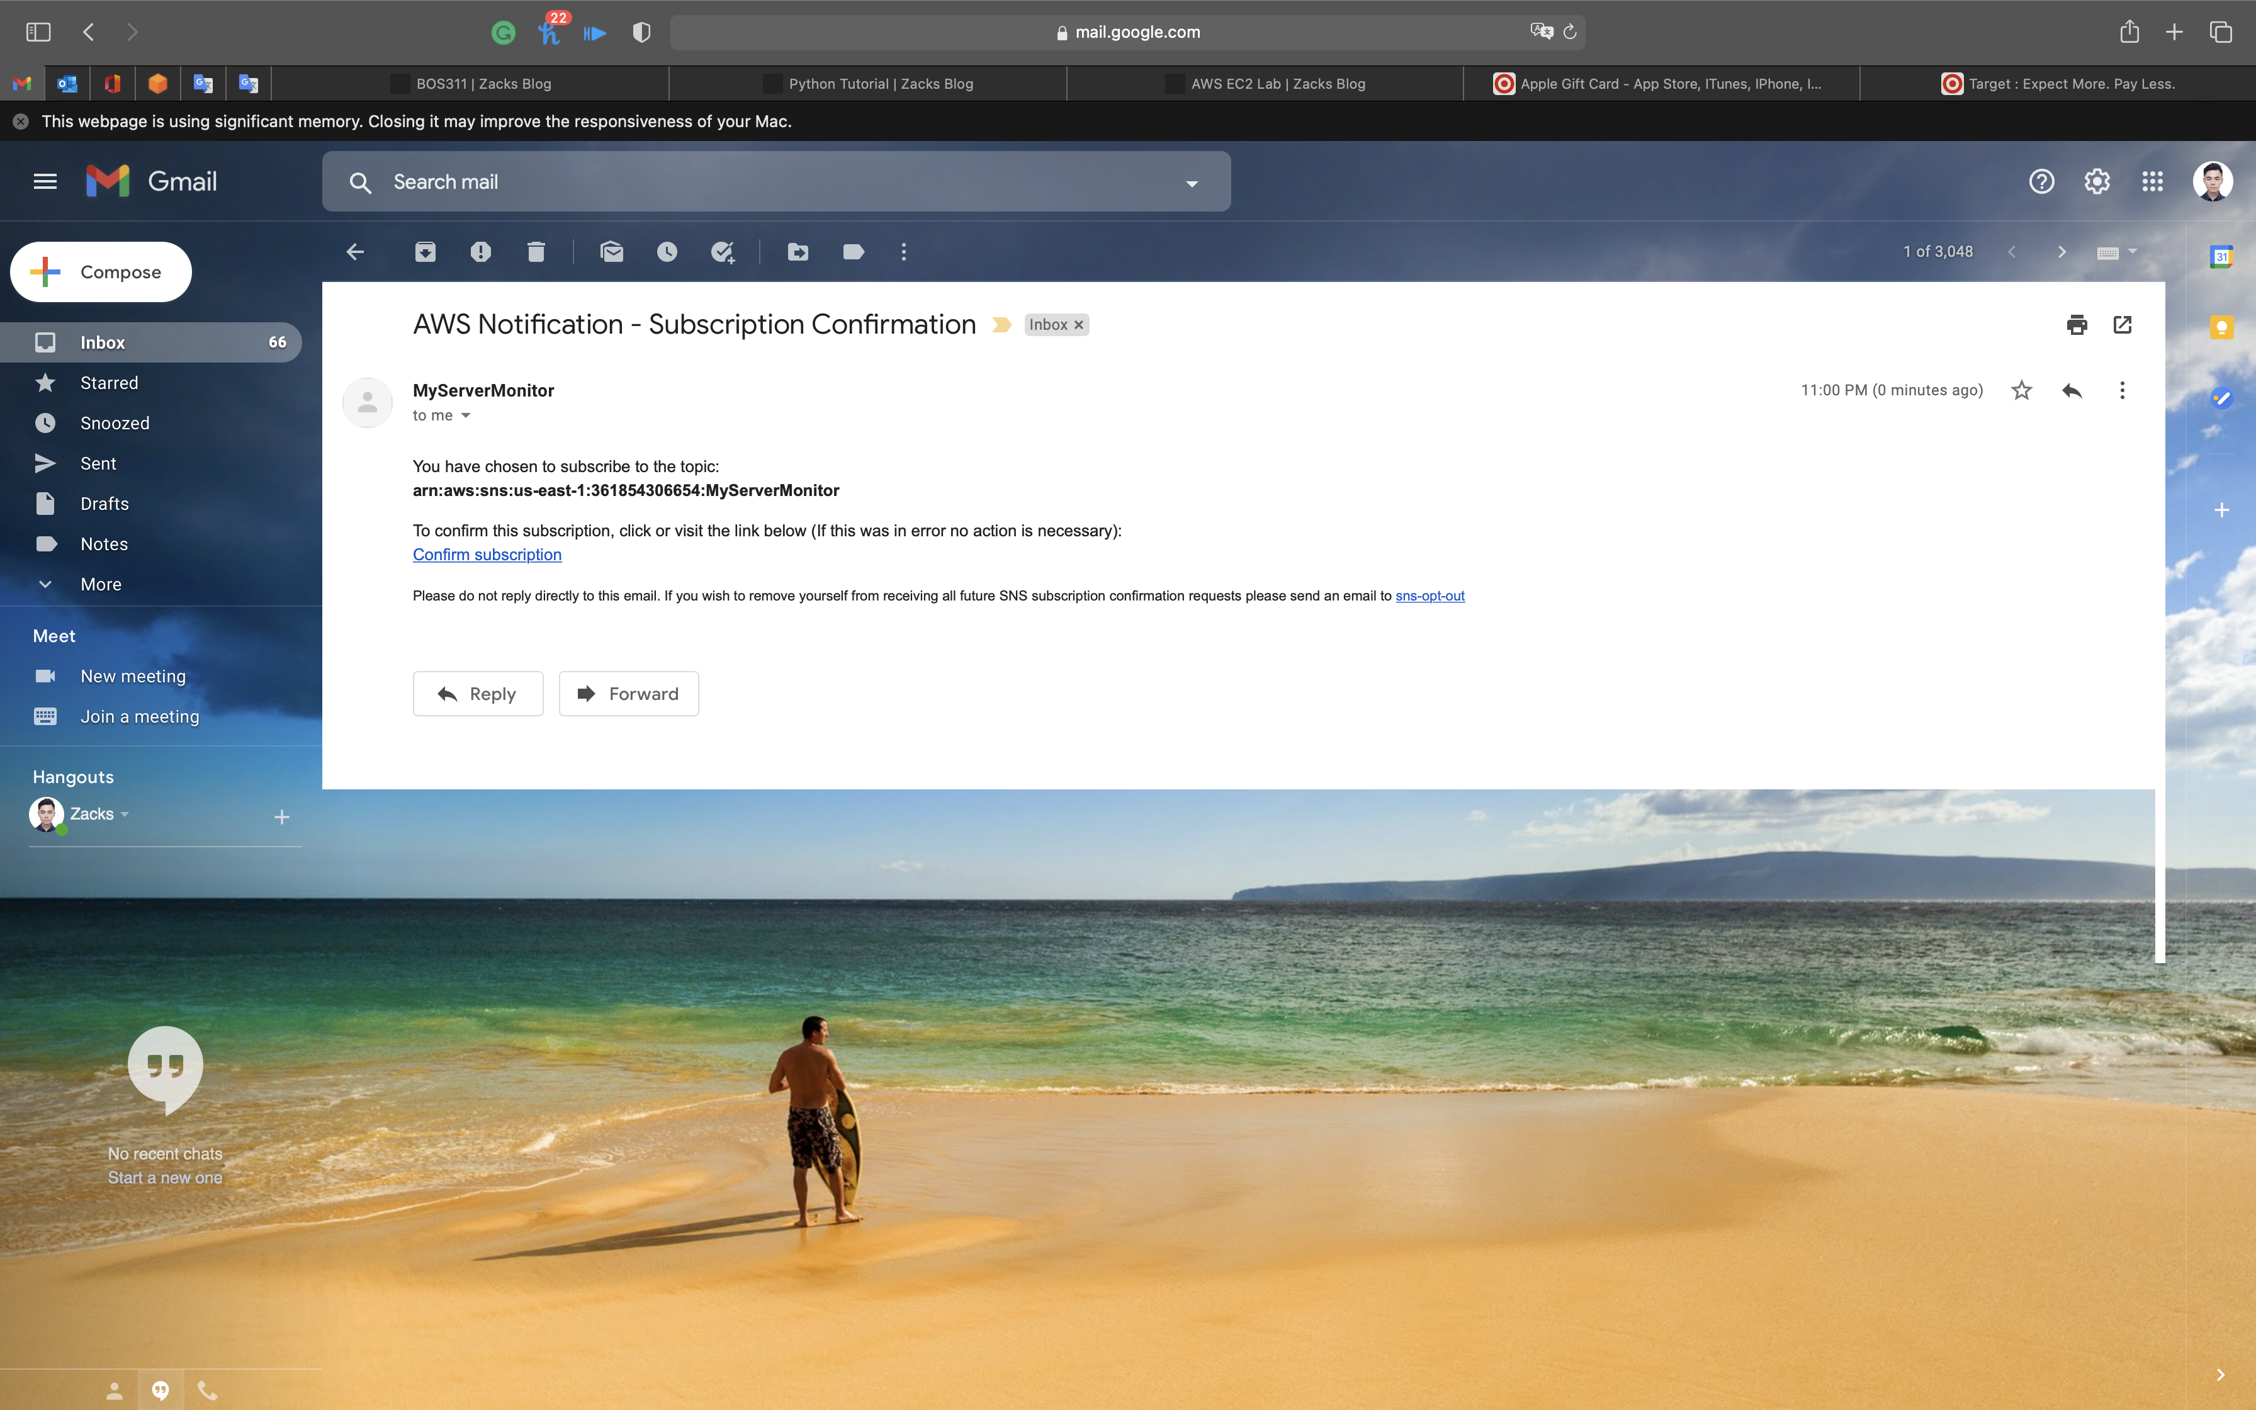
Task: Click the Confirm subscription link
Action: pyautogui.click(x=487, y=555)
